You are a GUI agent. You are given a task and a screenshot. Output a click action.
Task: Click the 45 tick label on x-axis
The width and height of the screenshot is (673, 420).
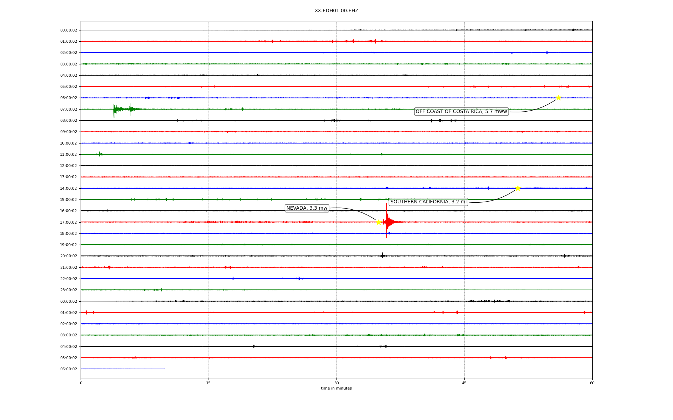464,383
